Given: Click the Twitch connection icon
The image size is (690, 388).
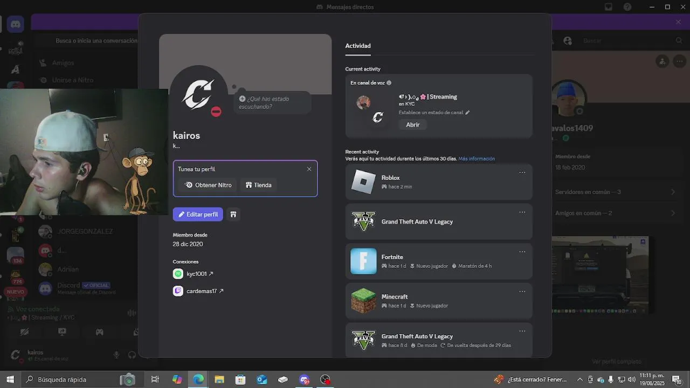Looking at the screenshot, I should pos(178,291).
